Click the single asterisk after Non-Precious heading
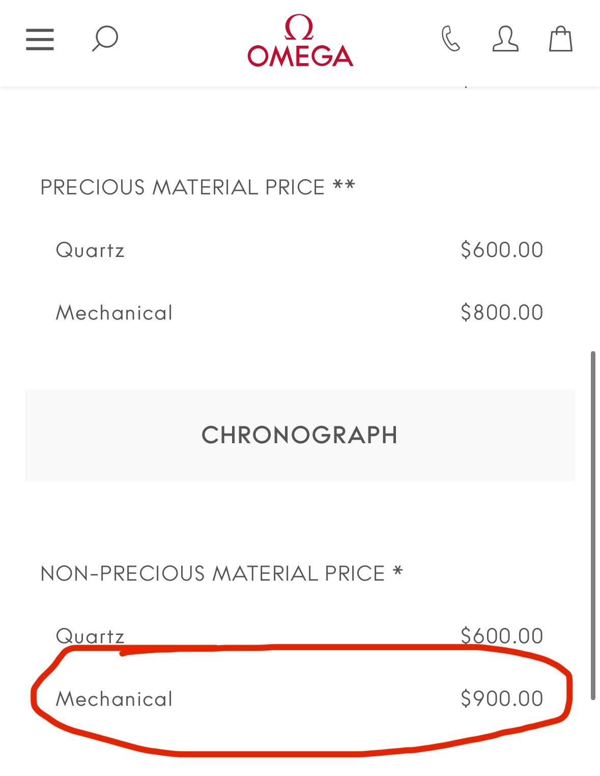This screenshot has height=776, width=600. (x=398, y=571)
